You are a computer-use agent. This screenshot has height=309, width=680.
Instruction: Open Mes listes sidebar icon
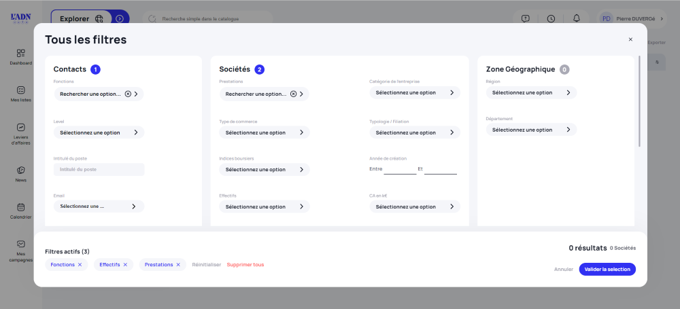tap(20, 90)
